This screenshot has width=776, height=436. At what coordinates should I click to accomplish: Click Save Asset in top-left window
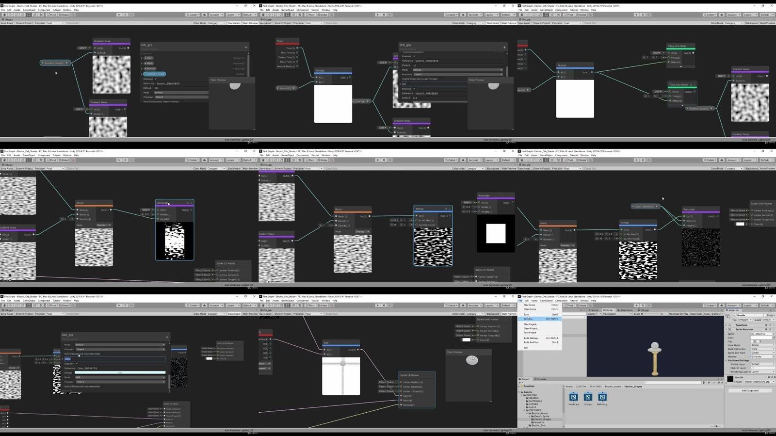pyautogui.click(x=6, y=23)
